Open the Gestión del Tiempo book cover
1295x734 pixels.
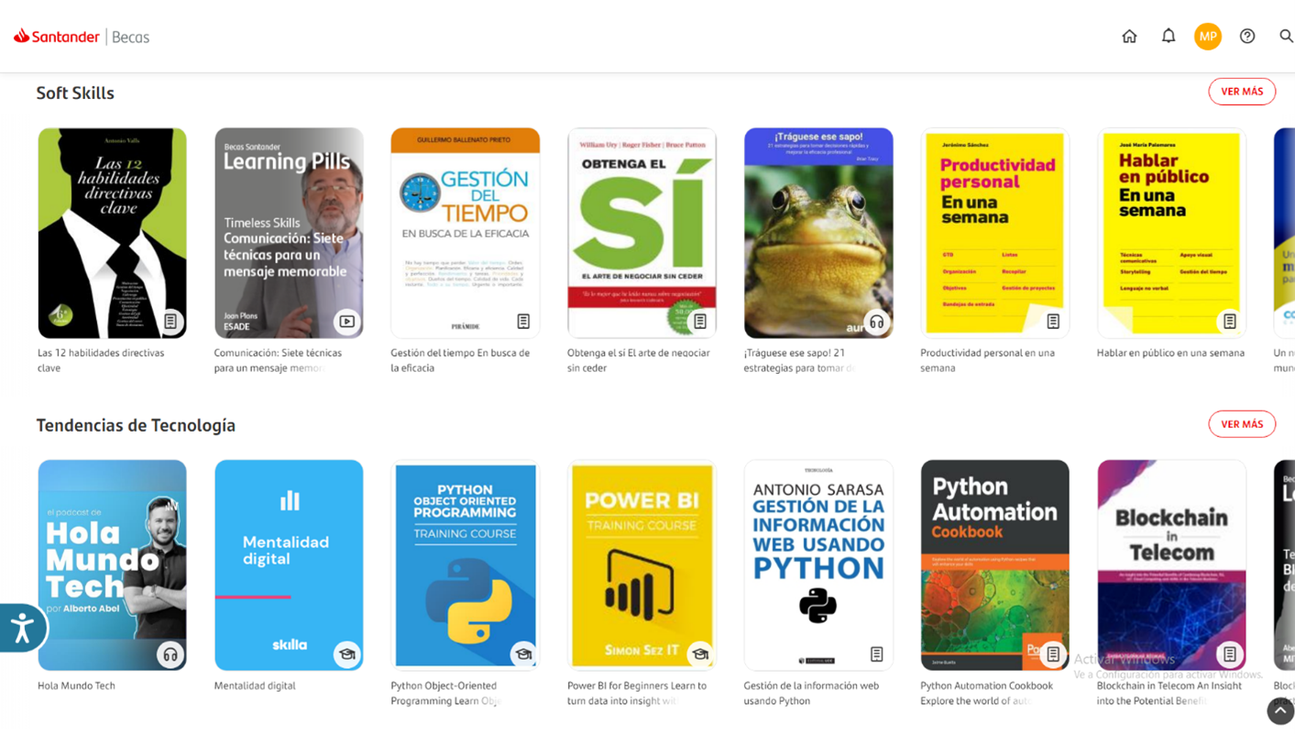click(x=466, y=233)
